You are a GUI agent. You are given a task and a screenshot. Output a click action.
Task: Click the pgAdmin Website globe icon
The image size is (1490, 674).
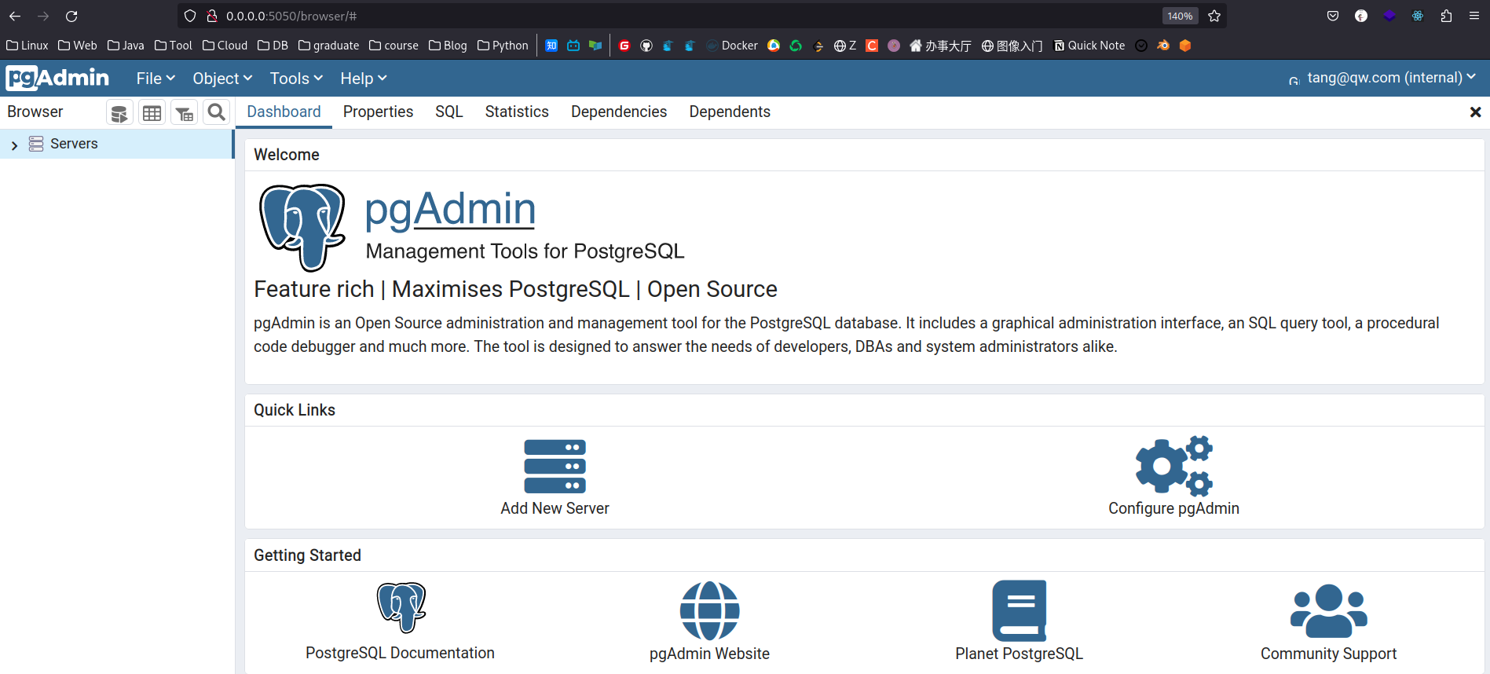click(x=709, y=610)
